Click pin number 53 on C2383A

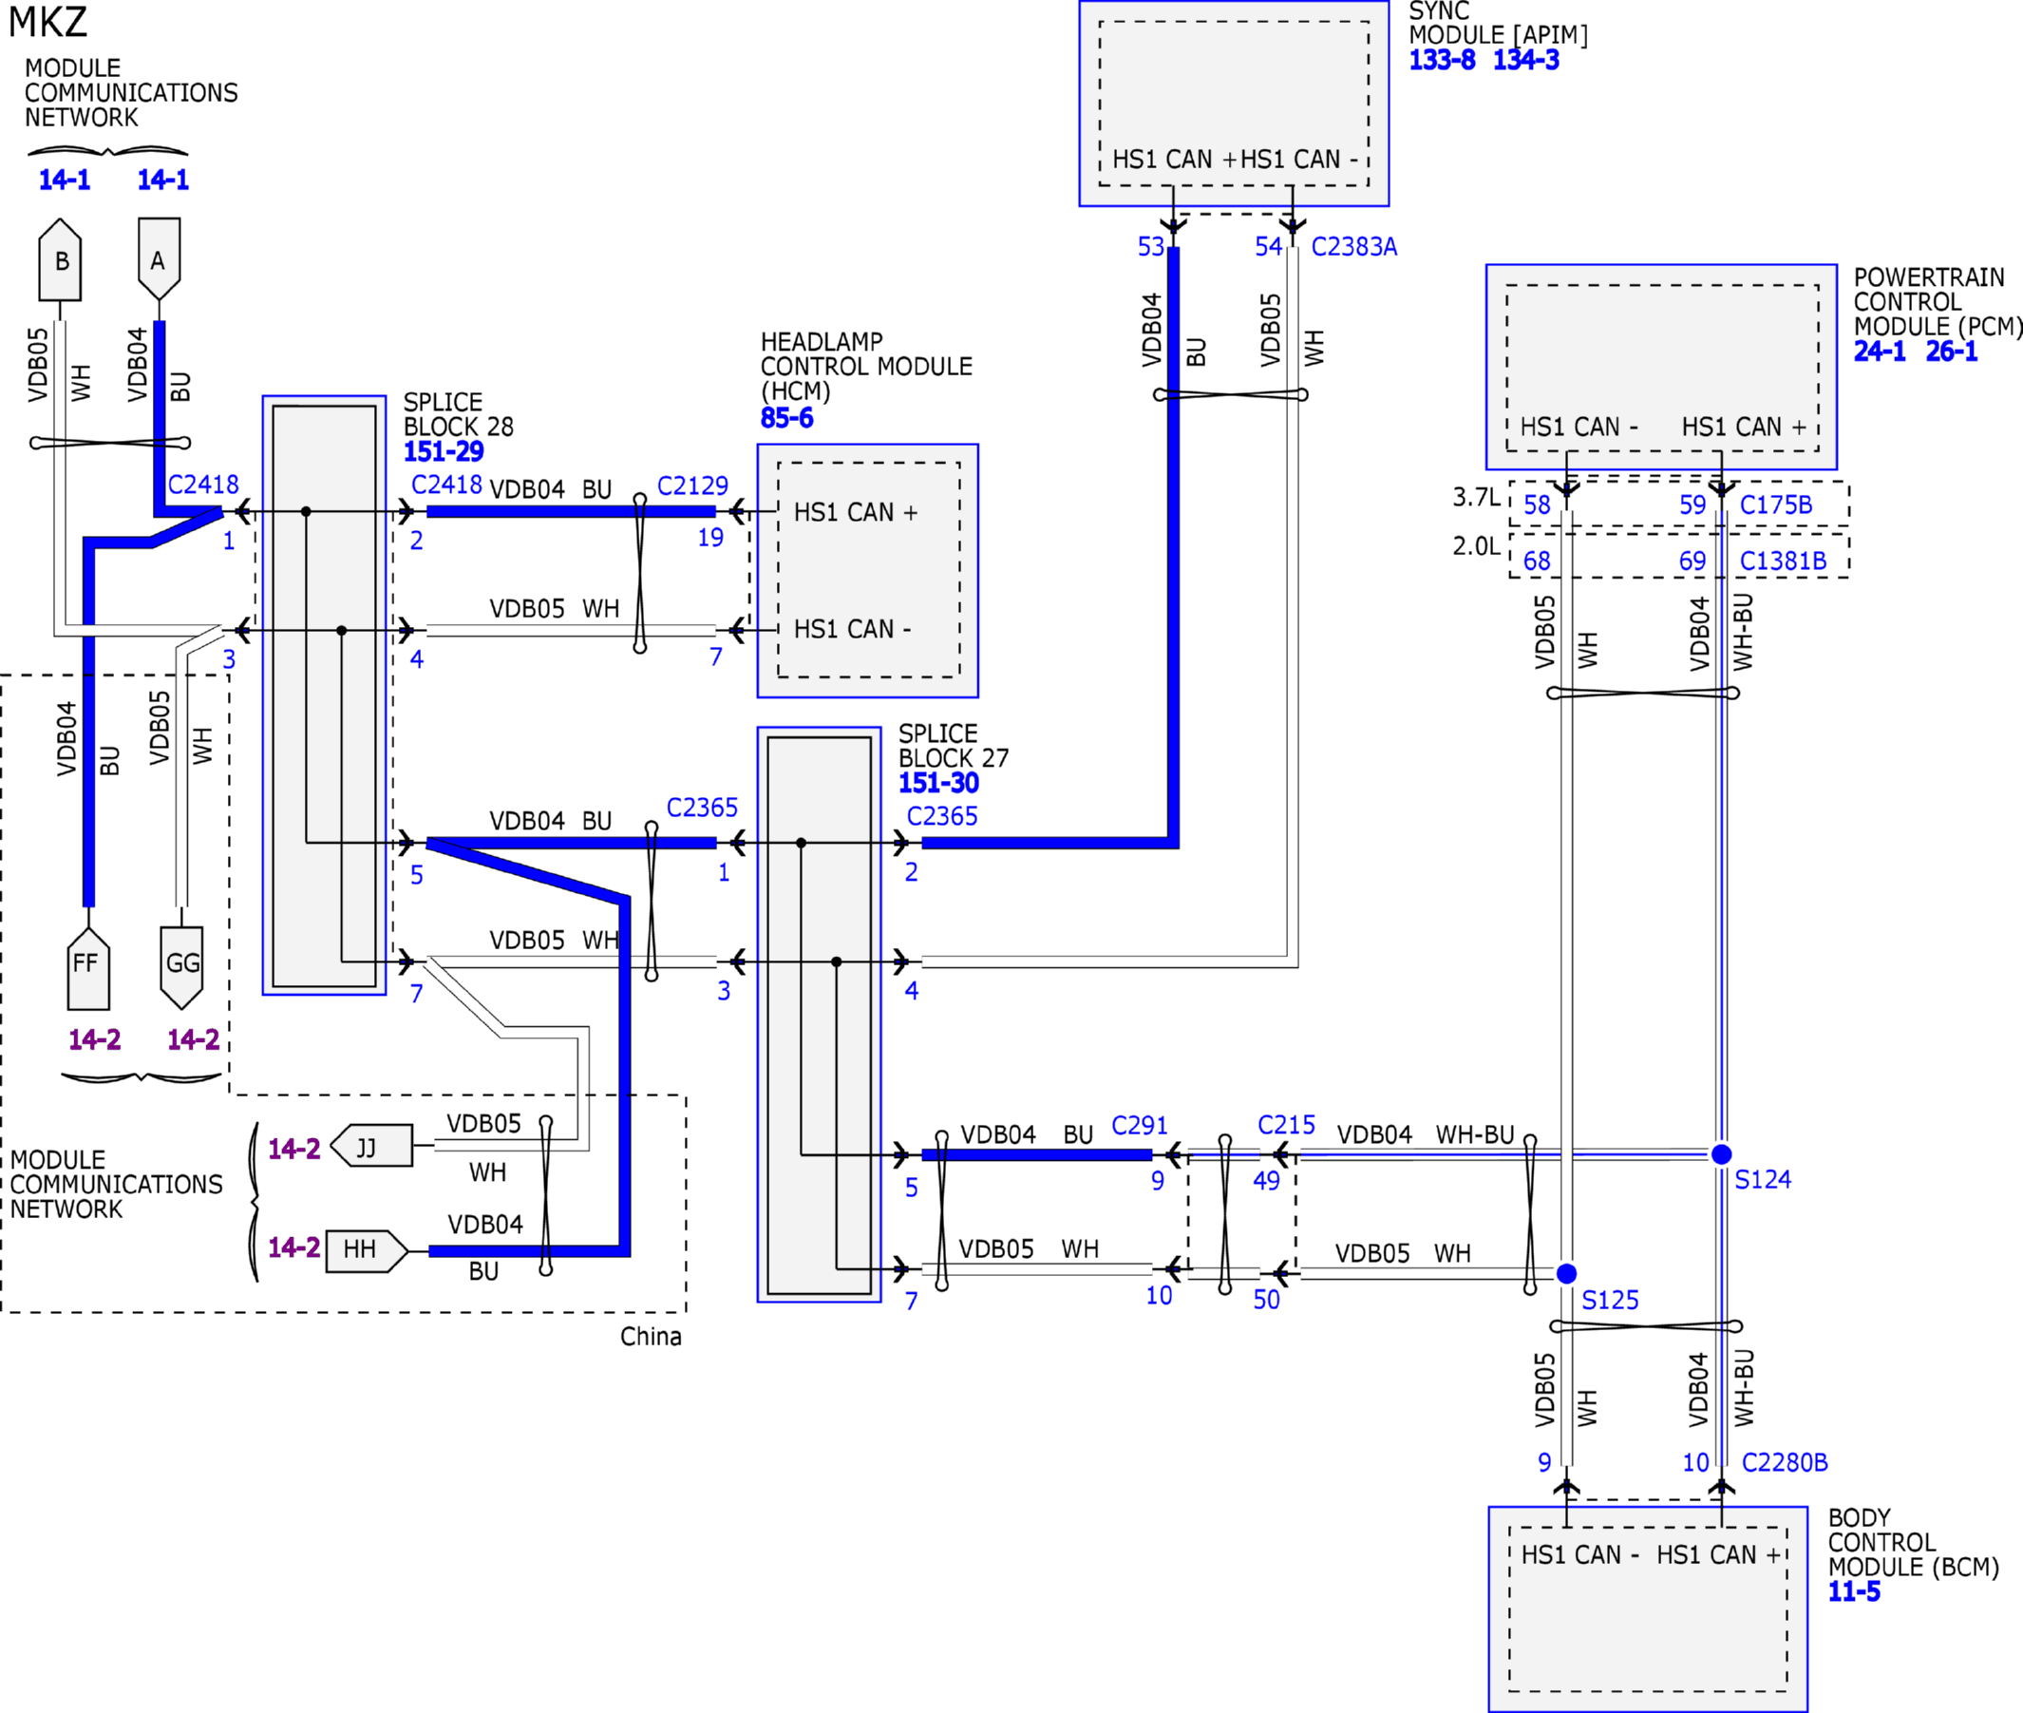point(1150,247)
